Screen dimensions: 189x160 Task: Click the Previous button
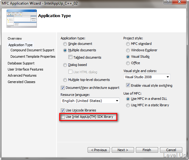point(99,150)
